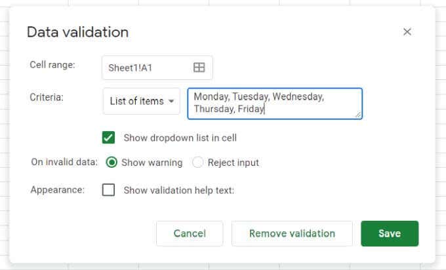Close the Data validation dialog
The width and height of the screenshot is (446, 270).
point(407,32)
